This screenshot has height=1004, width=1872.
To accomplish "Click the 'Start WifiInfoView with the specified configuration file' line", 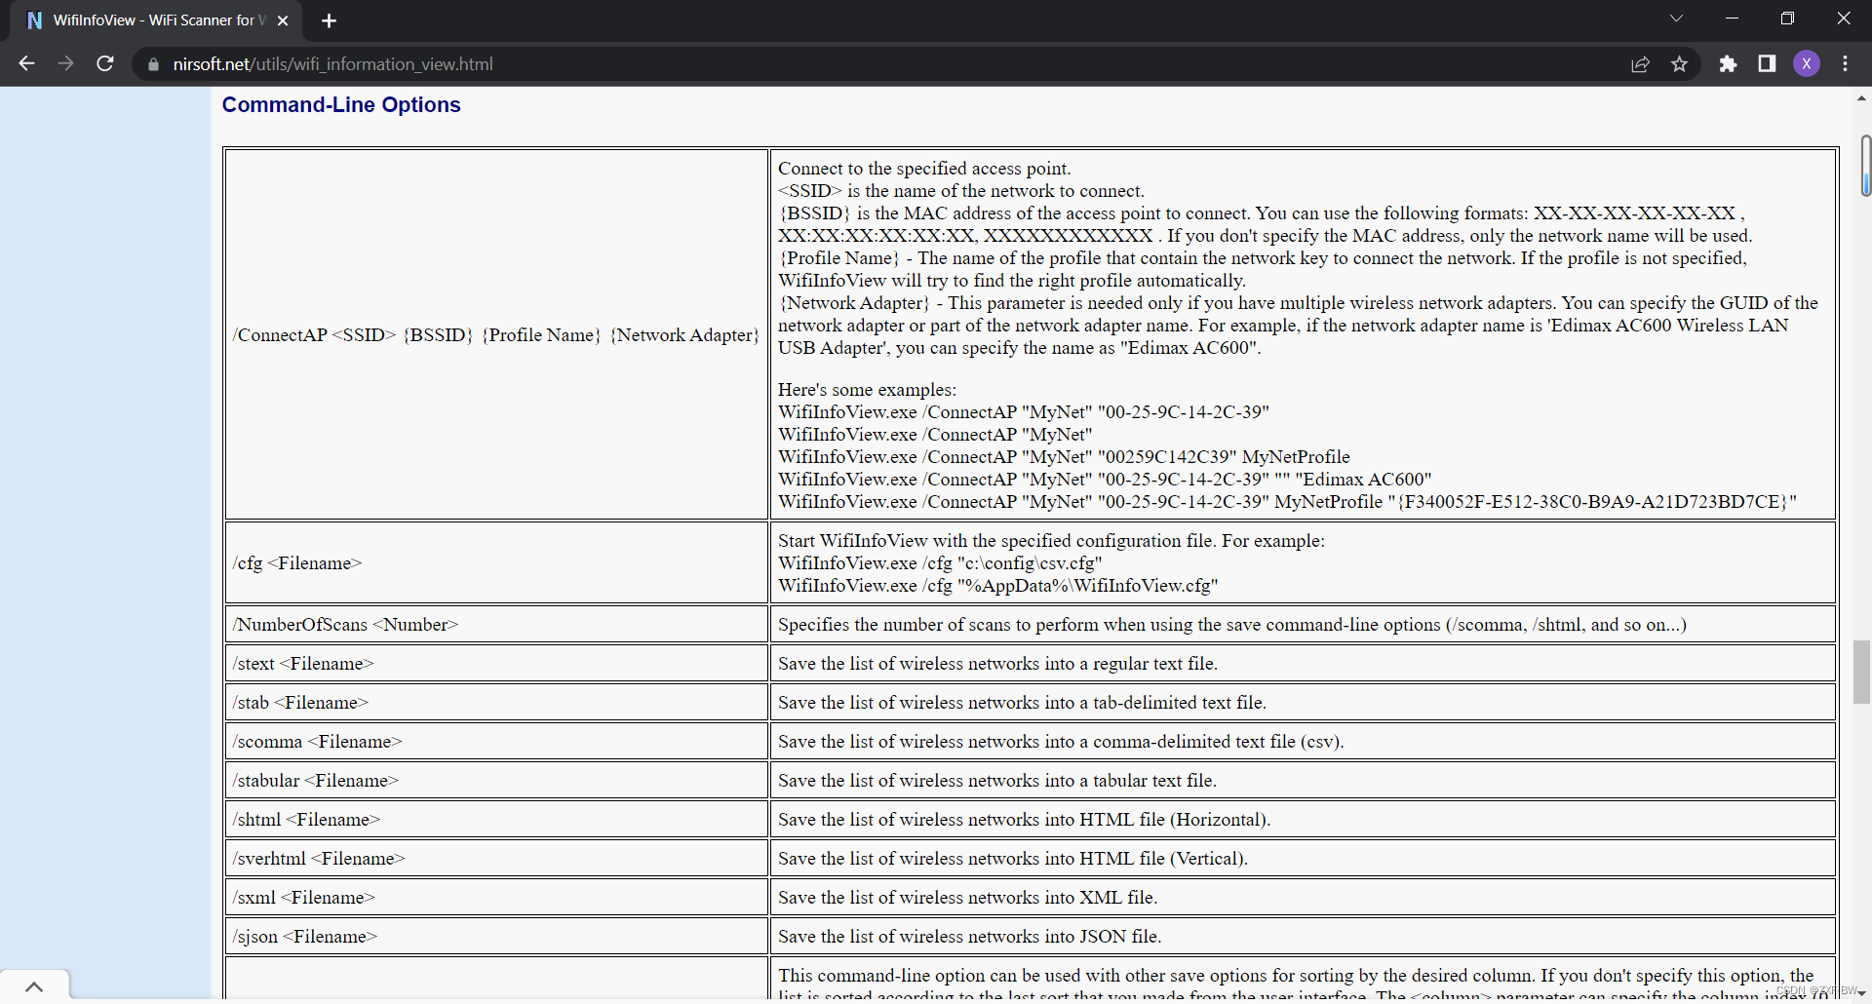I will (x=1051, y=540).
